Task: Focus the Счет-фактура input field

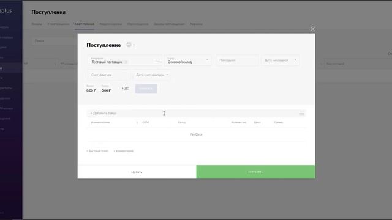Action: (x=109, y=75)
